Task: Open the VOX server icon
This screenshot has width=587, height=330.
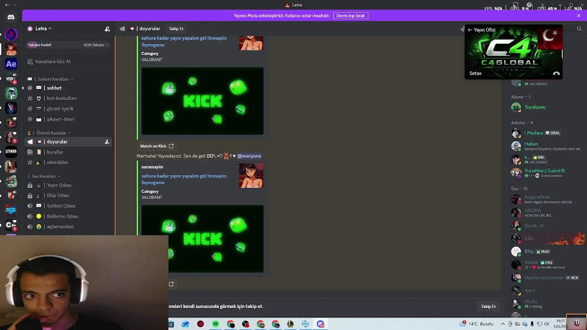Action: coord(11,78)
